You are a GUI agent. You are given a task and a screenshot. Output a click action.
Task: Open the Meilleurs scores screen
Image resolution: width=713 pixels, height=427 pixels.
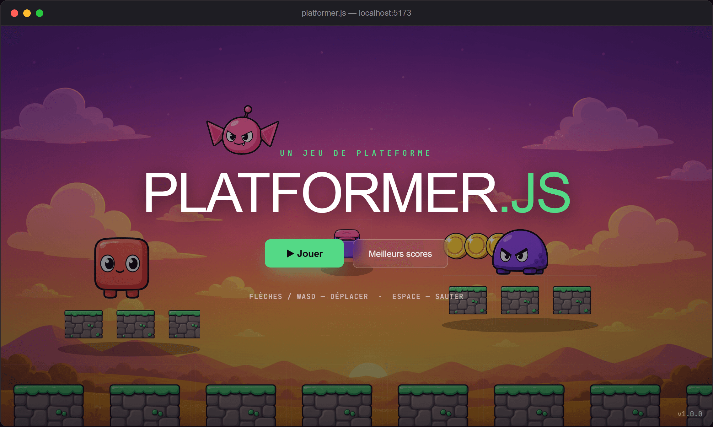click(x=400, y=254)
